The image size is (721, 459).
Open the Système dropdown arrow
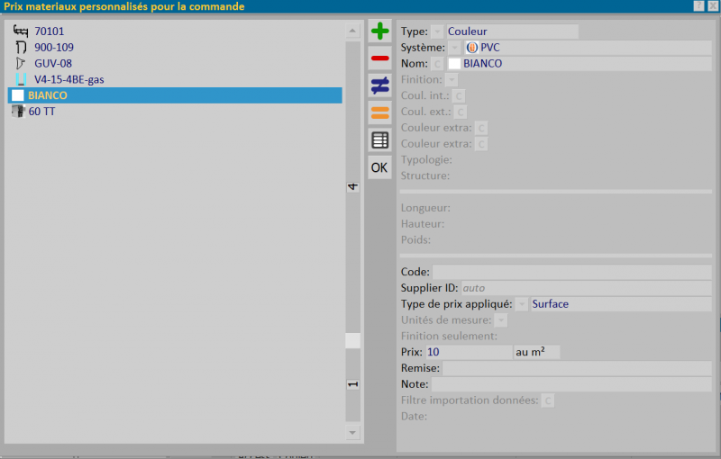(x=454, y=48)
